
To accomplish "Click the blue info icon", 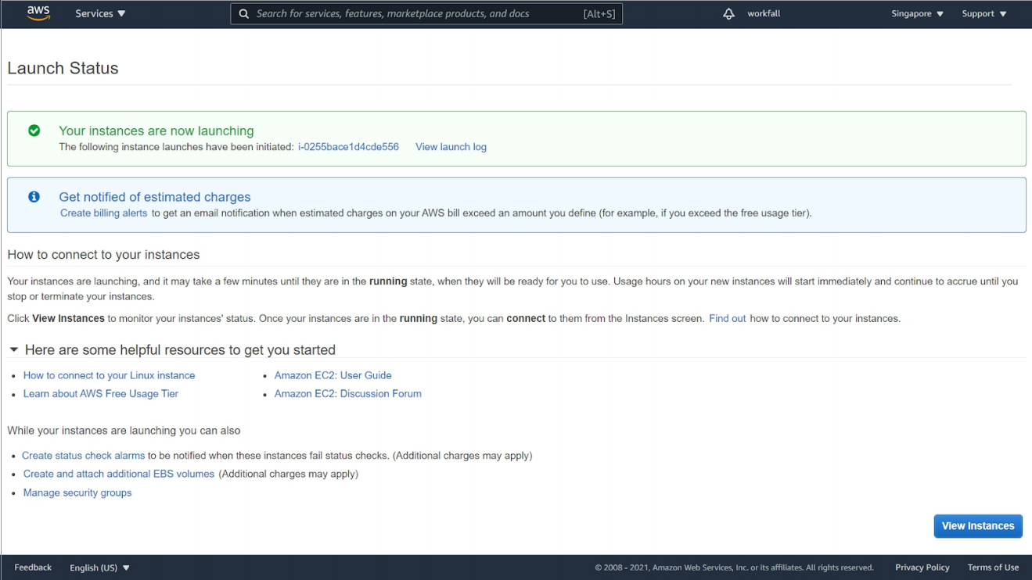I will point(34,197).
